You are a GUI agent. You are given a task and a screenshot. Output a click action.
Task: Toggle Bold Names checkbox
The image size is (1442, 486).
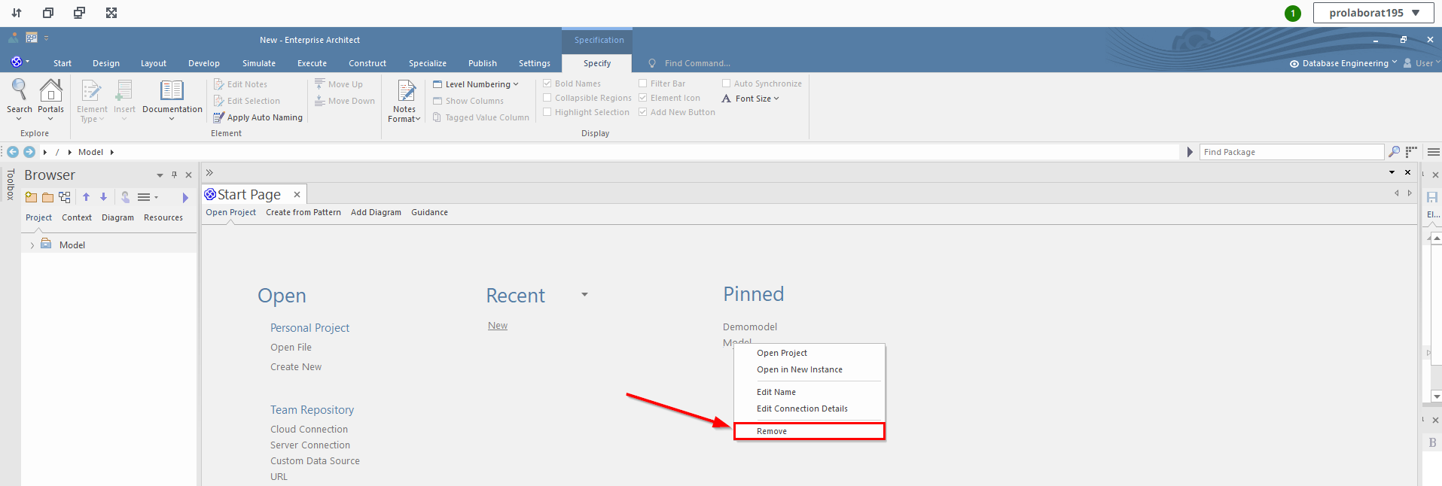pos(547,84)
